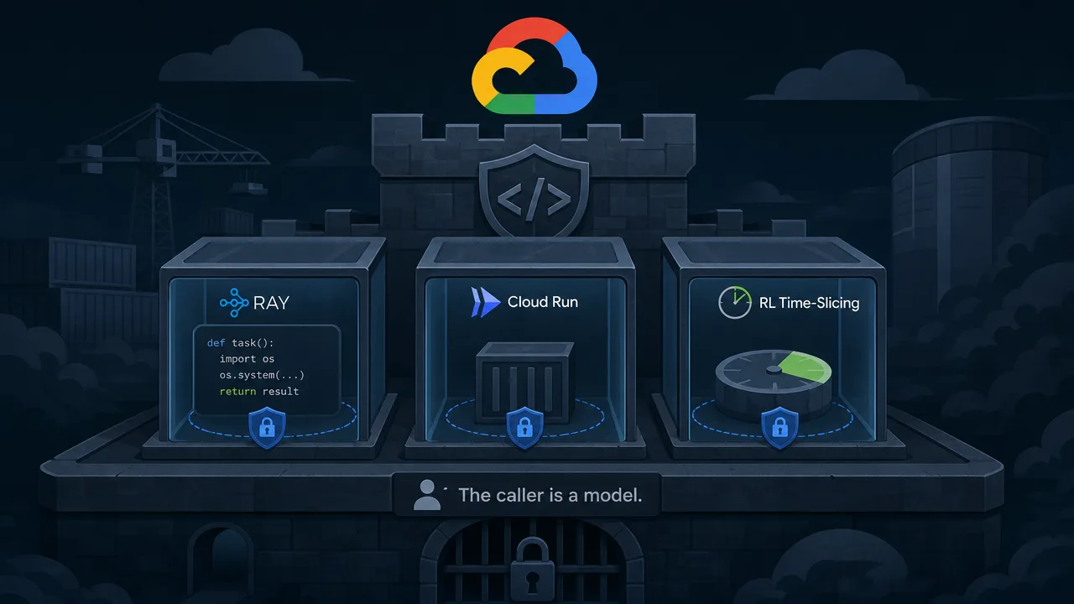The height and width of the screenshot is (604, 1074).
Task: Click the "os.system(...)" code line
Action: 262,375
